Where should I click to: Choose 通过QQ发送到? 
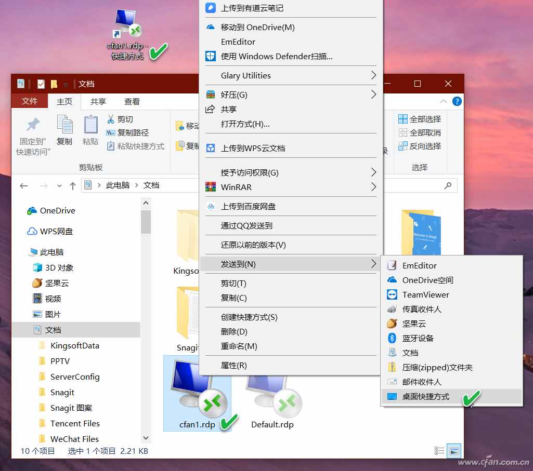pos(291,225)
